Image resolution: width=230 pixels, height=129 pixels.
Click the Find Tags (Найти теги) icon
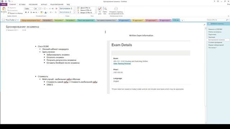(x=105, y=9)
